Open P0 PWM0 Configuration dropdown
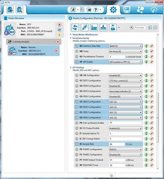The width and height of the screenshot is (164, 179). click(x=125, y=150)
